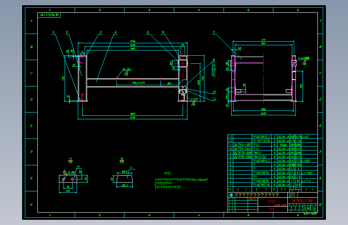Click the L=907 remark in the parts list

(x=306, y=161)
